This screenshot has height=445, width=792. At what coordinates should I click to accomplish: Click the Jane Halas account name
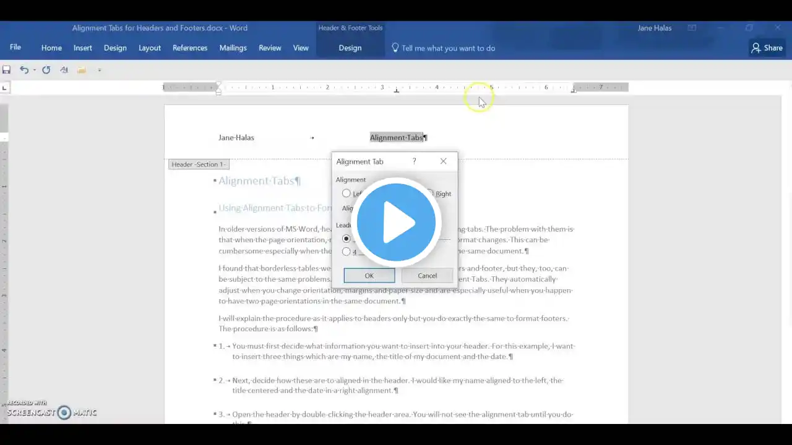[654, 28]
